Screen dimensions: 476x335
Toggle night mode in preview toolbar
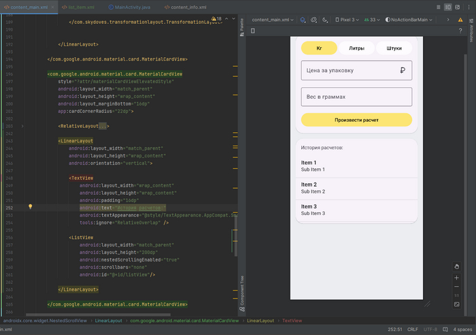point(326,20)
